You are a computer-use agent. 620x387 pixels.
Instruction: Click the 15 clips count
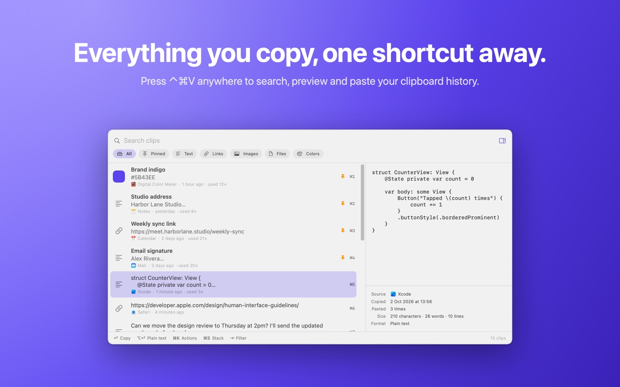point(498,338)
